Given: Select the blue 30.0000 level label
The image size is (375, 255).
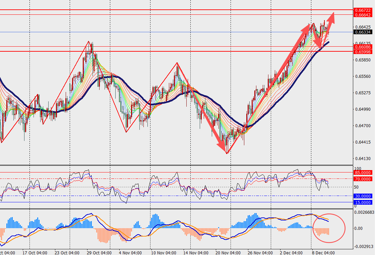Looking at the screenshot, I should point(363,196).
